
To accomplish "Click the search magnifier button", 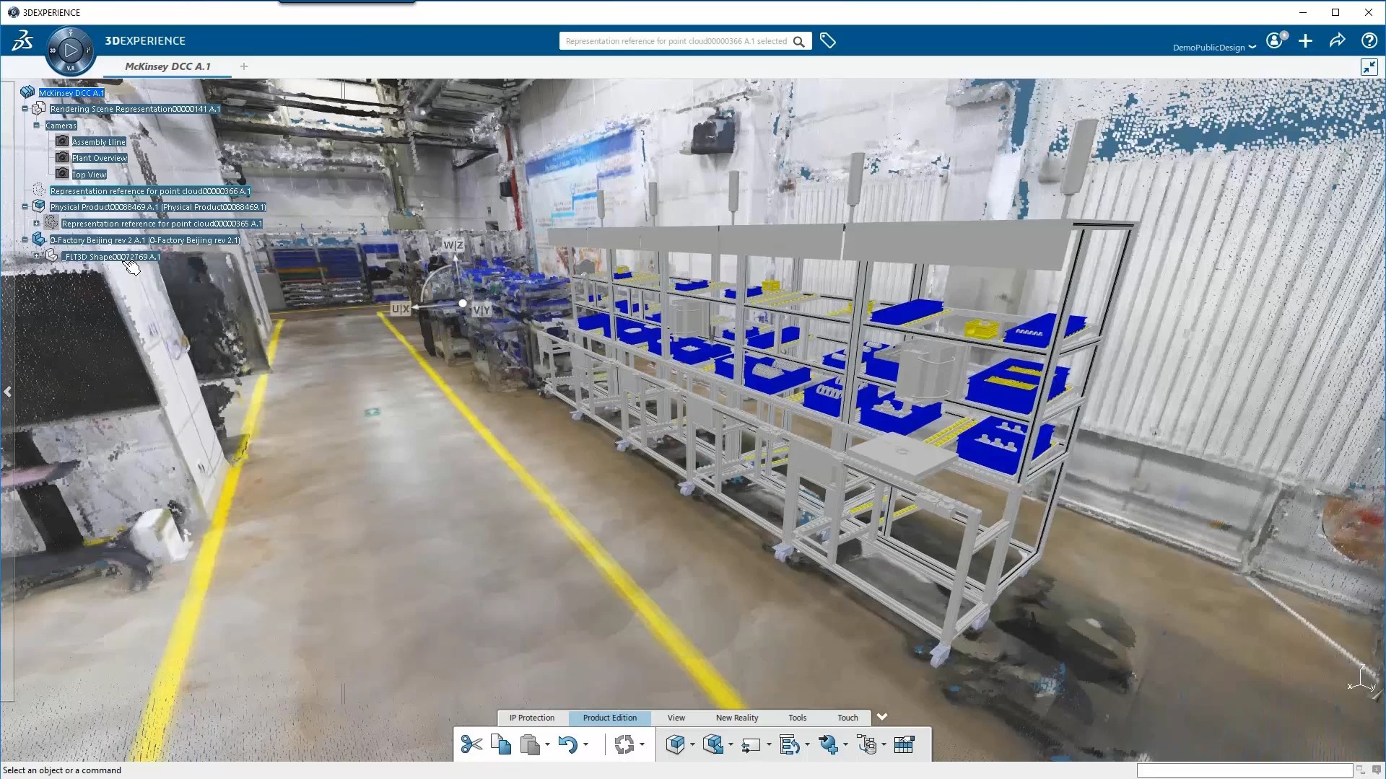I will click(798, 41).
